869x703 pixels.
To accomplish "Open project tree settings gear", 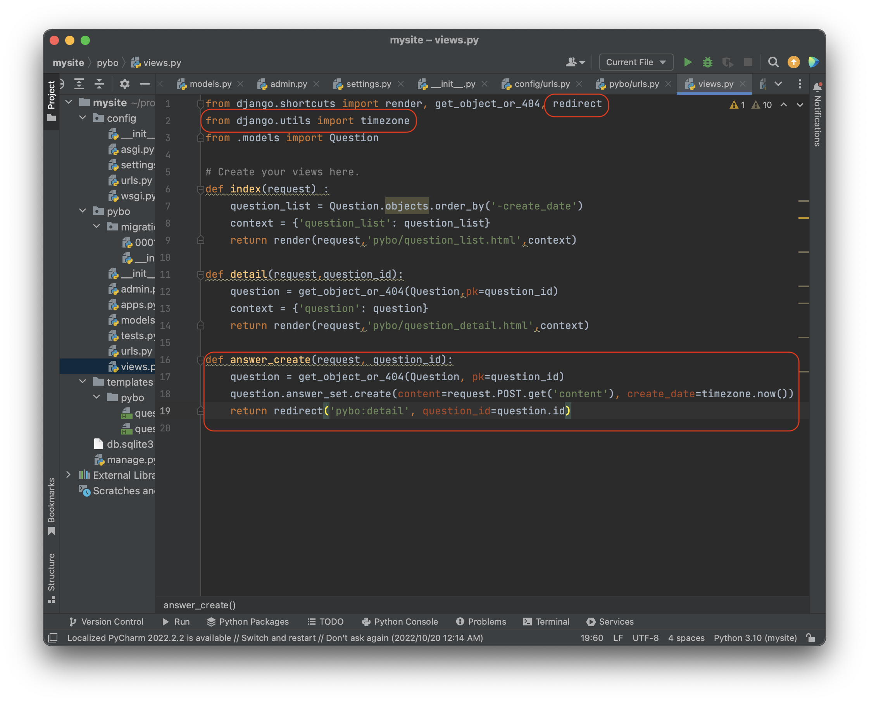I will [124, 84].
